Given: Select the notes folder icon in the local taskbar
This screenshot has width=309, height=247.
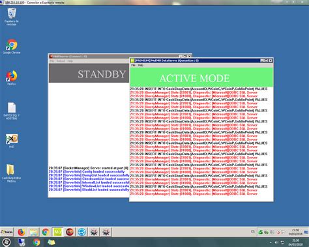Looking at the screenshot, I should [51, 242].
